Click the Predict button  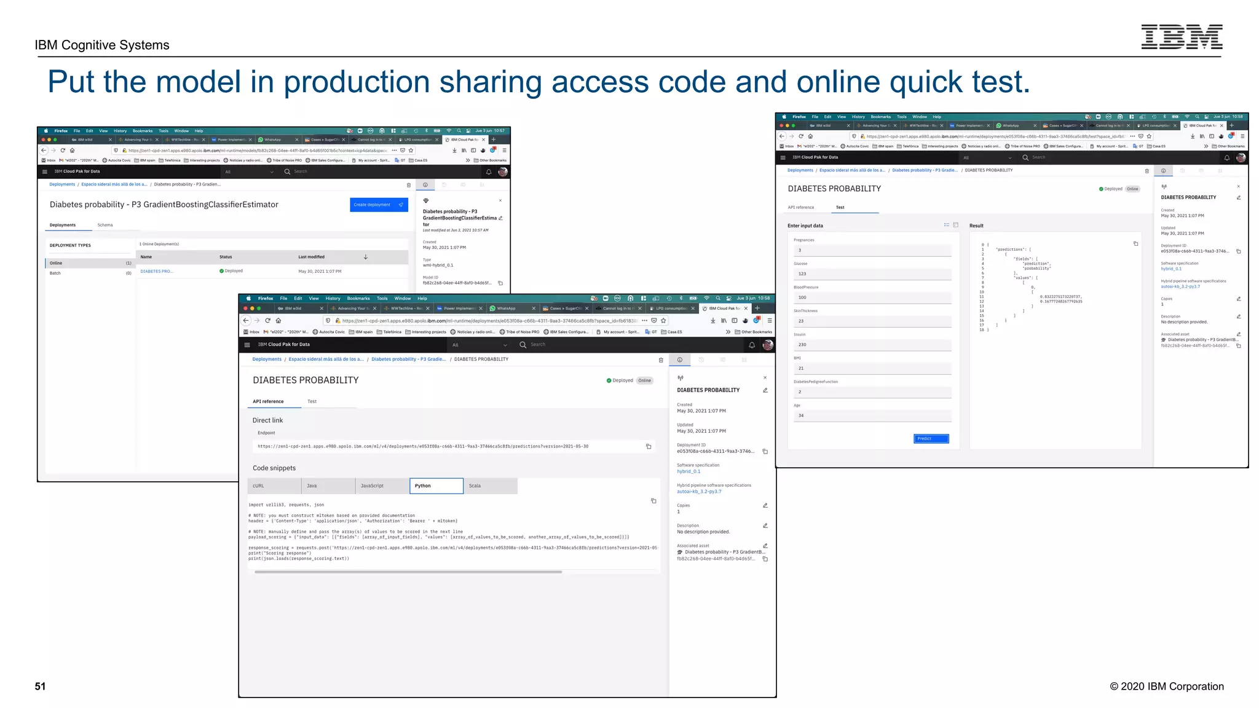[x=931, y=438]
